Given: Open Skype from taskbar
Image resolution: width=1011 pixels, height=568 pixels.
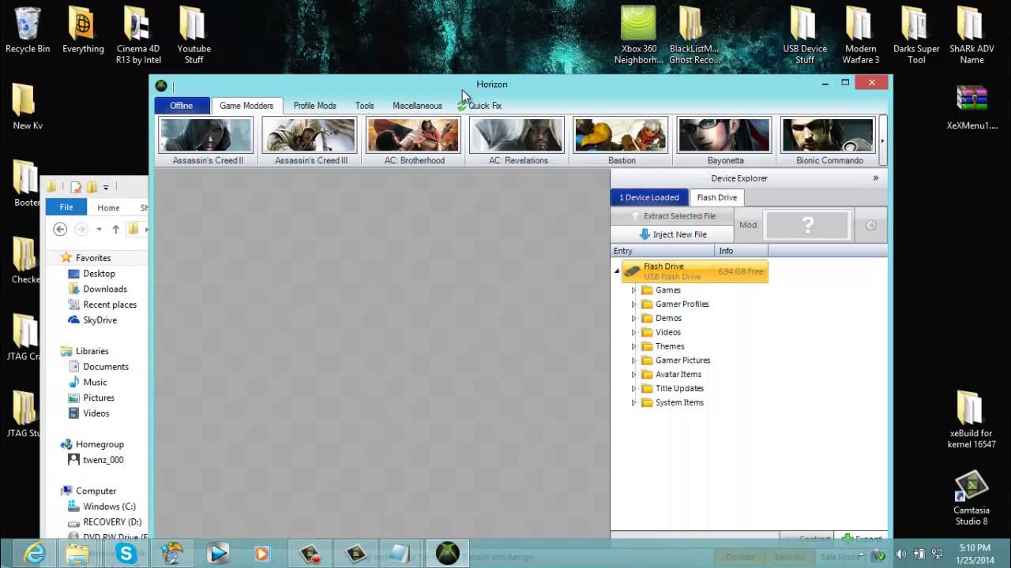Looking at the screenshot, I should point(126,554).
